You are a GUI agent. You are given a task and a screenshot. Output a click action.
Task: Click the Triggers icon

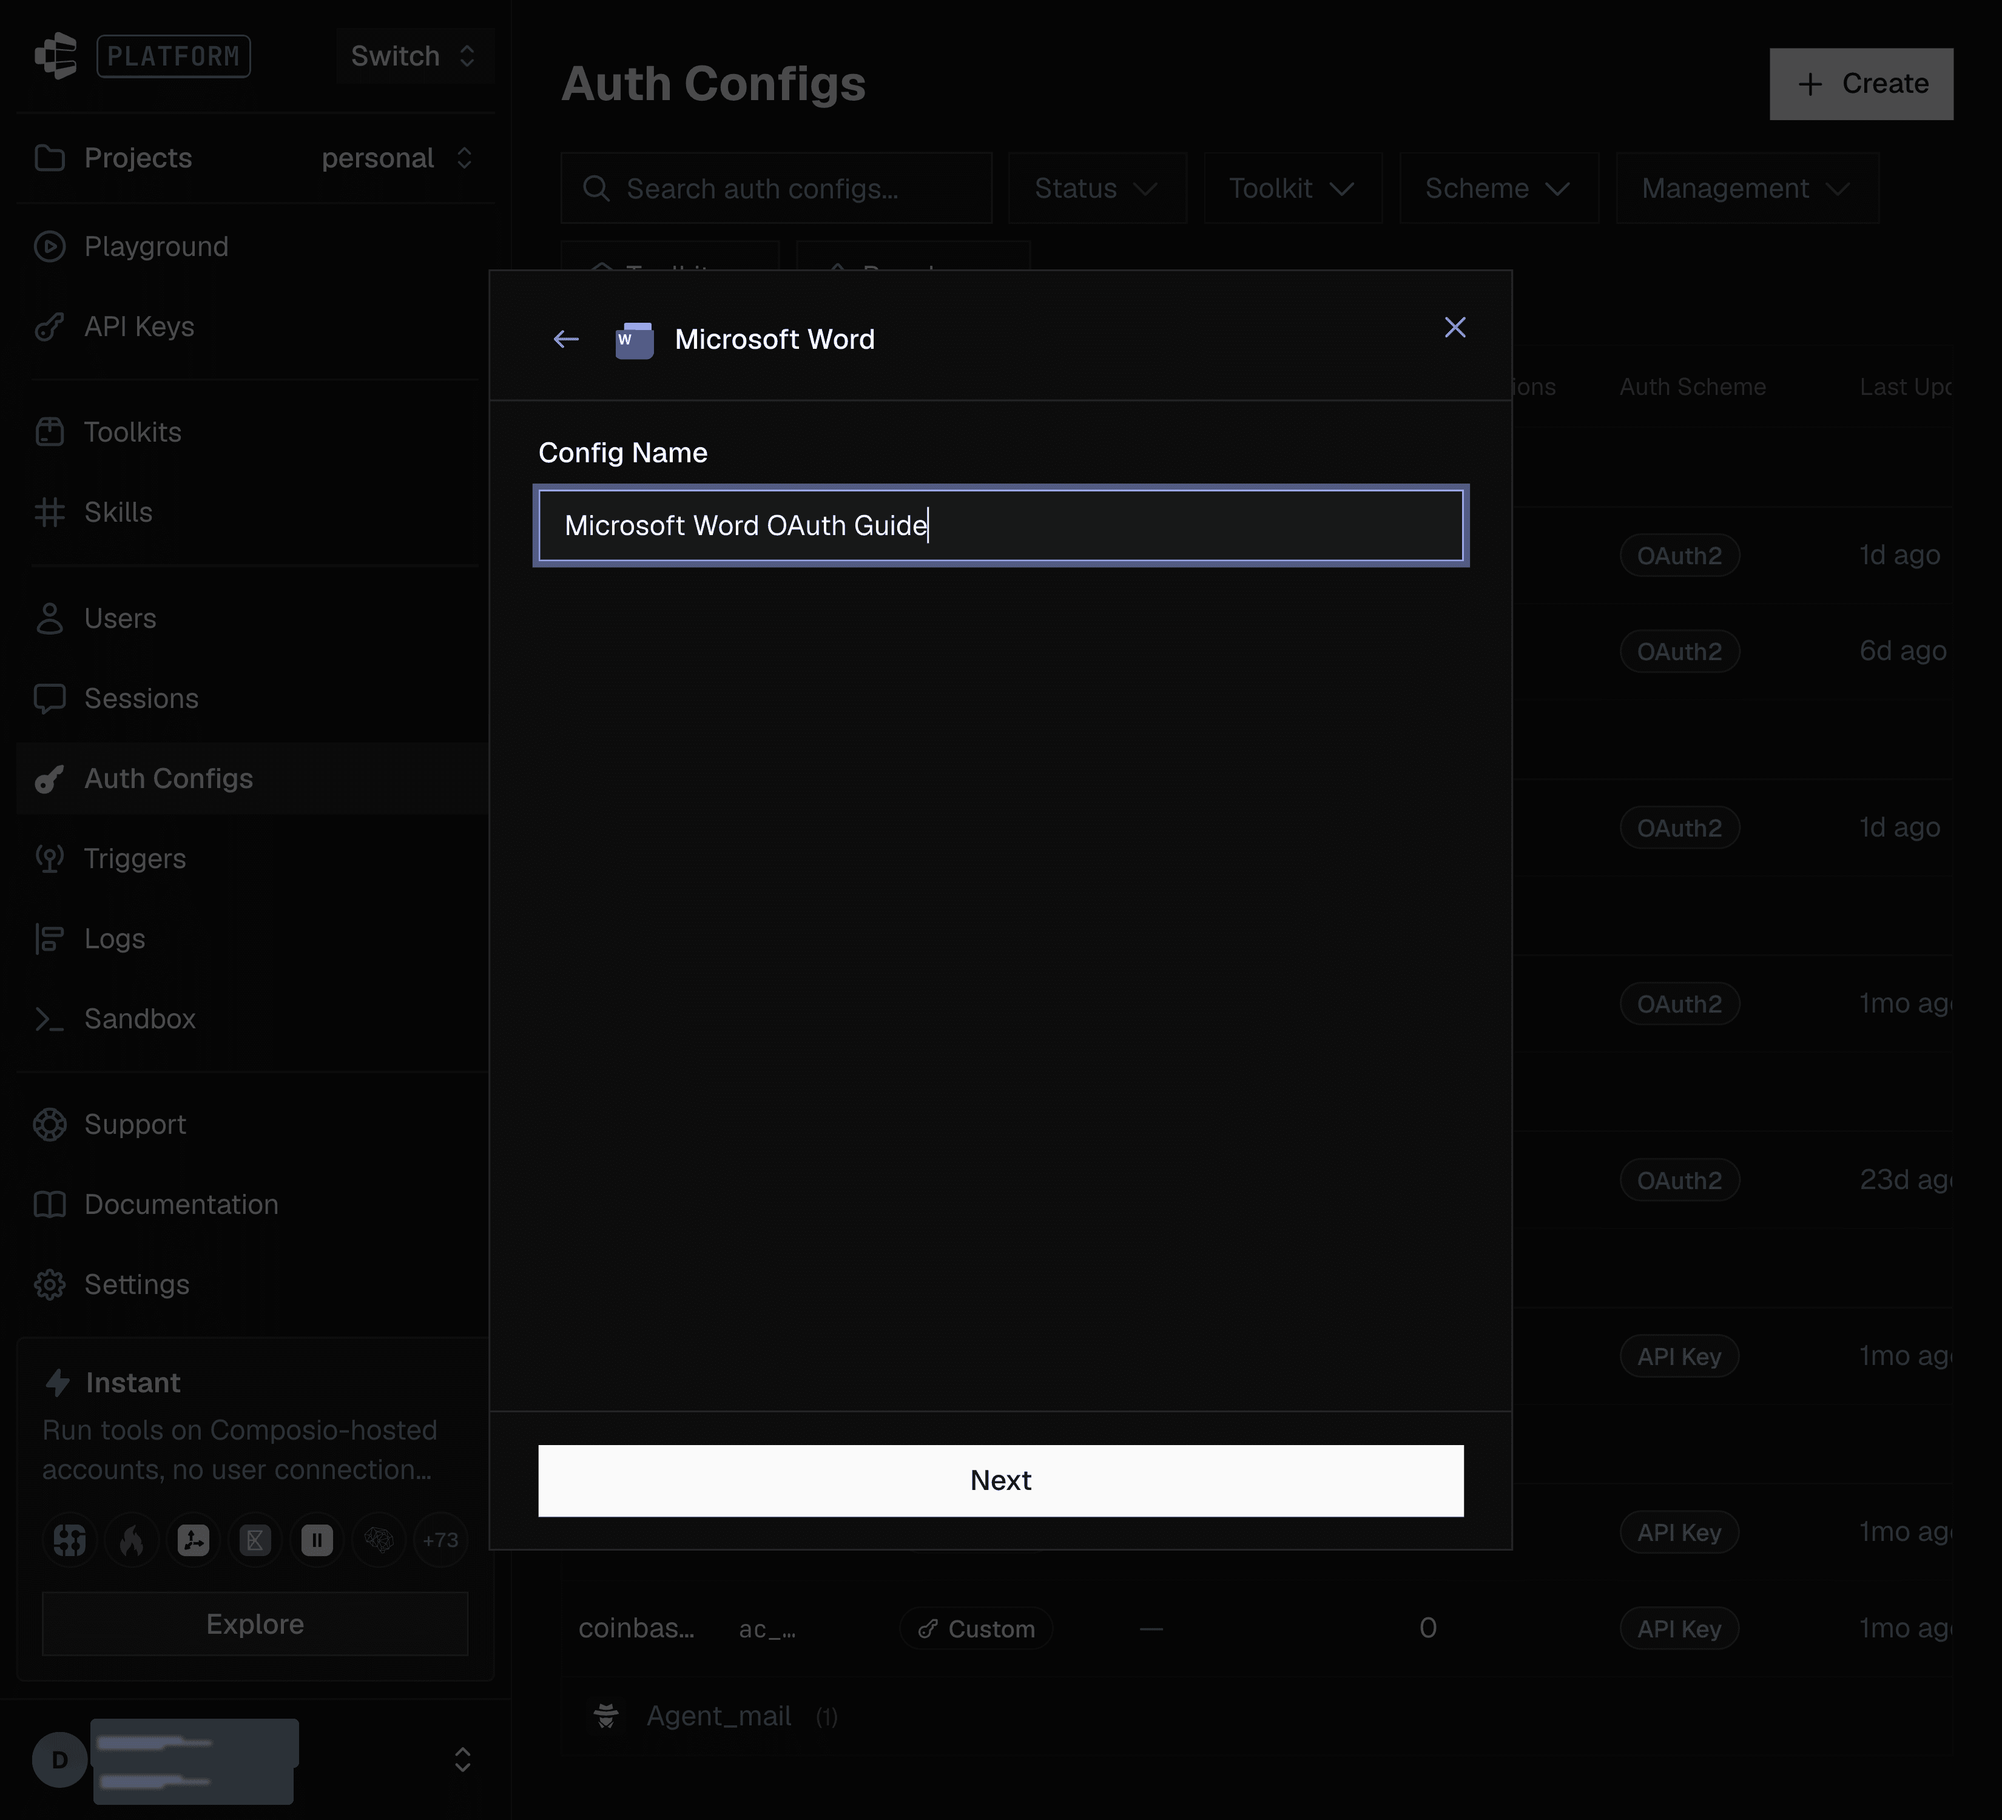click(x=50, y=859)
